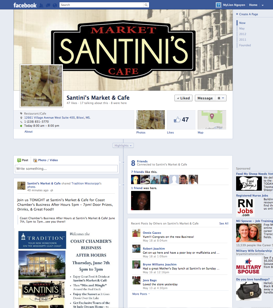Click Santini's Market & Cafe post author link
Screen dimensions: 273x308
coord(44,183)
